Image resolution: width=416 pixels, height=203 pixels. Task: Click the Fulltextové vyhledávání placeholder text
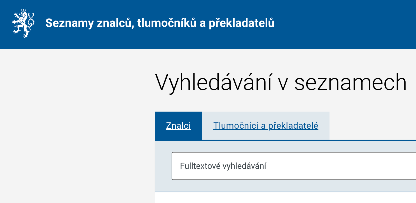(x=223, y=166)
